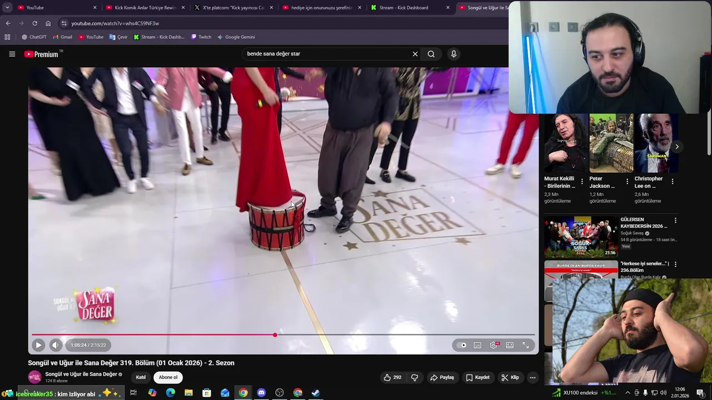Switch to hediye için onurunuzu tab
The image size is (712, 400).
322,7
